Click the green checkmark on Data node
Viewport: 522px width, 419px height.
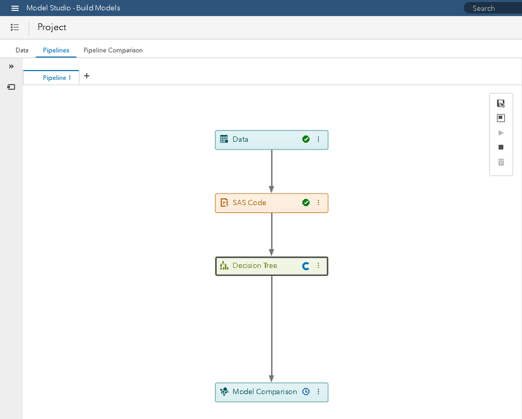click(306, 139)
